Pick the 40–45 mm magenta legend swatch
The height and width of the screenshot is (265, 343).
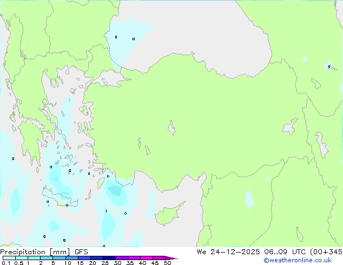coord(147,258)
